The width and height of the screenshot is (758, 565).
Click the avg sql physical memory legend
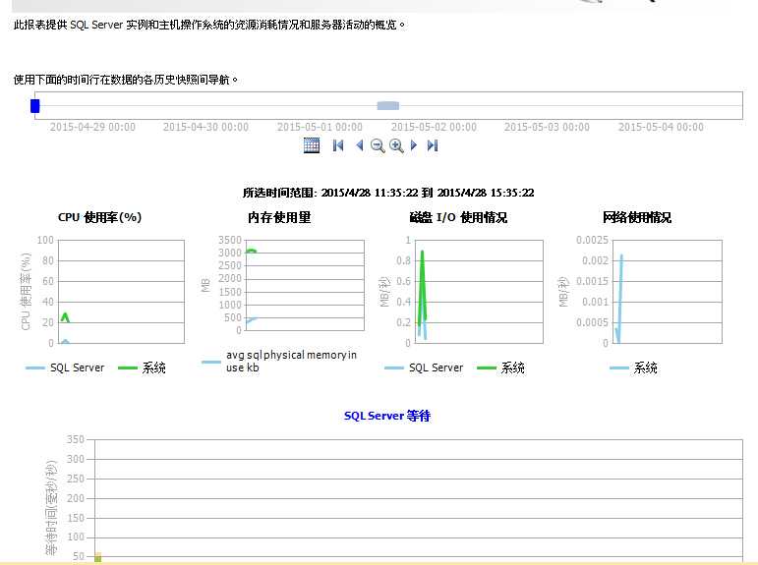279,361
